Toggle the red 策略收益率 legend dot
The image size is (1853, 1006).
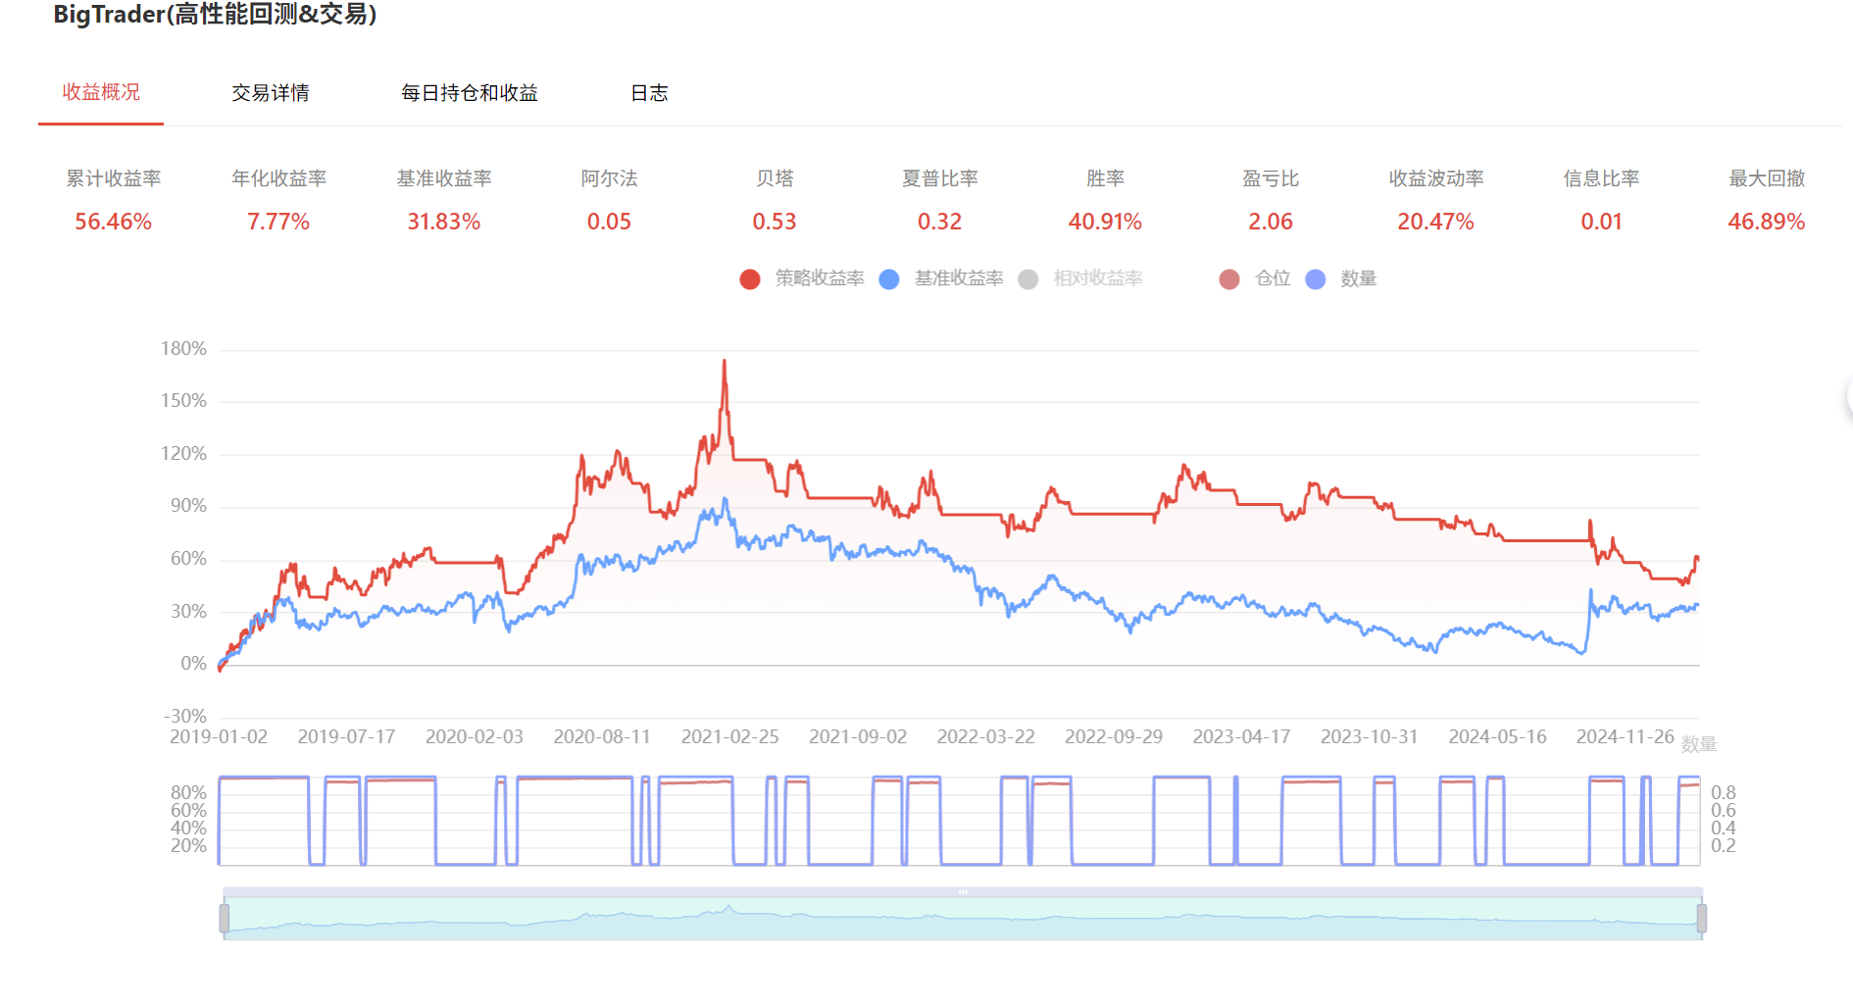click(x=750, y=279)
